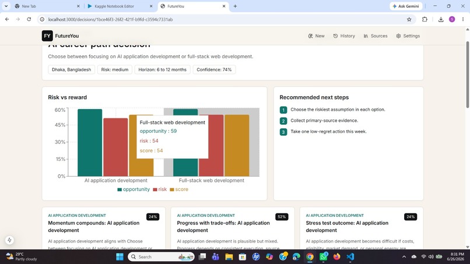Click Full-stack web development risk bar
Screen dimensions: 470x264
pyautogui.click(x=216, y=145)
